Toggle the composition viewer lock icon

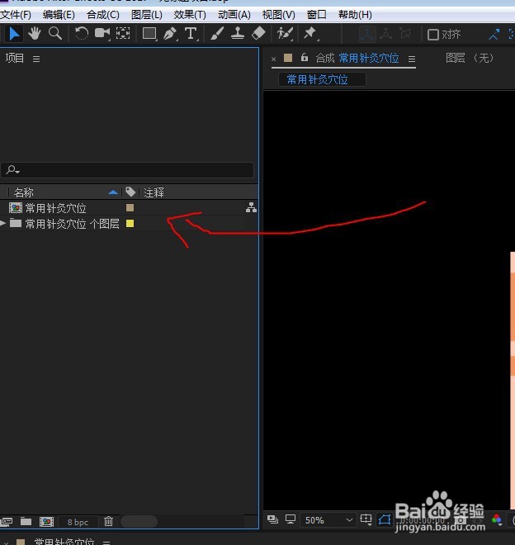(x=305, y=57)
